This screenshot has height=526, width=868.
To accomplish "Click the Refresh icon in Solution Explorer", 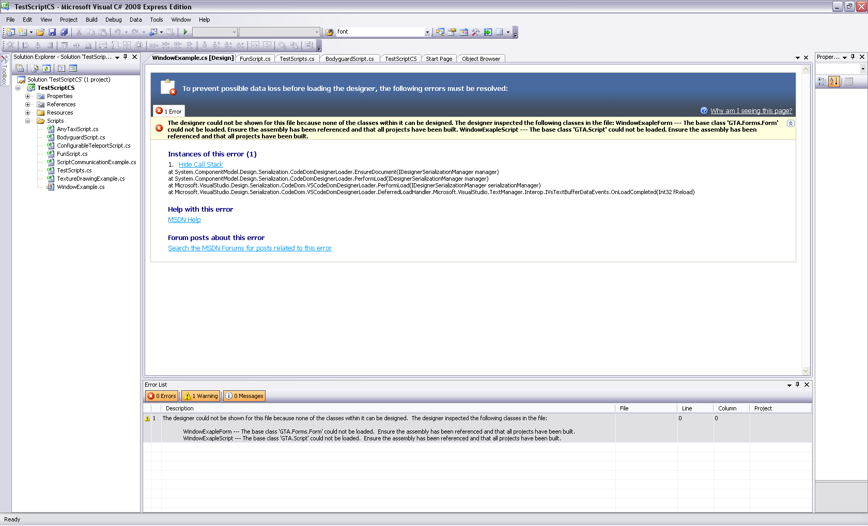I will 47,68.
